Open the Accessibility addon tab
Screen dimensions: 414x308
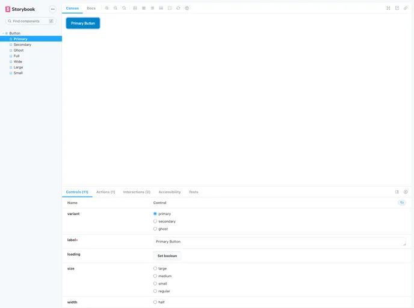(169, 192)
